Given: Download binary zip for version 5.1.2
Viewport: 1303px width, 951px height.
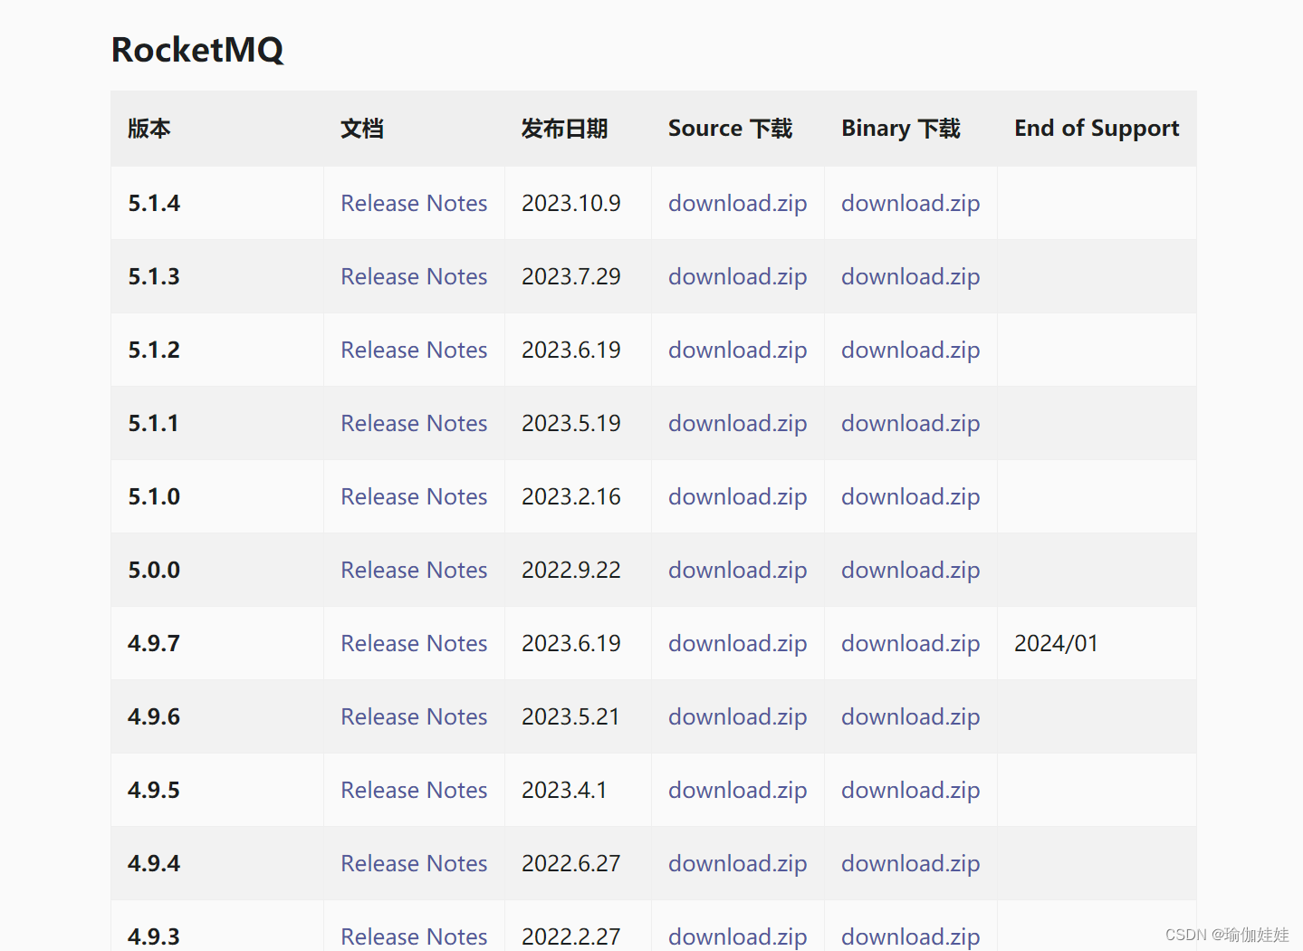Looking at the screenshot, I should 910,350.
